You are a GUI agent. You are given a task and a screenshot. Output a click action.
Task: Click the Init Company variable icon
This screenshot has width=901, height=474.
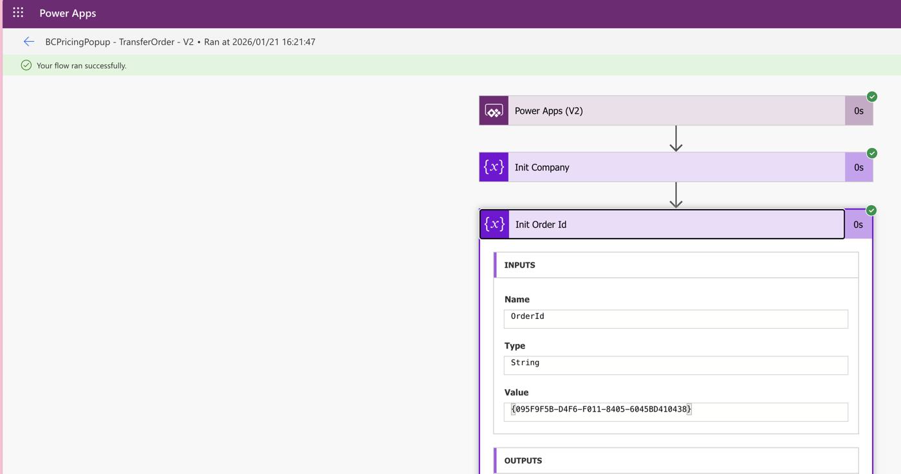pyautogui.click(x=494, y=167)
